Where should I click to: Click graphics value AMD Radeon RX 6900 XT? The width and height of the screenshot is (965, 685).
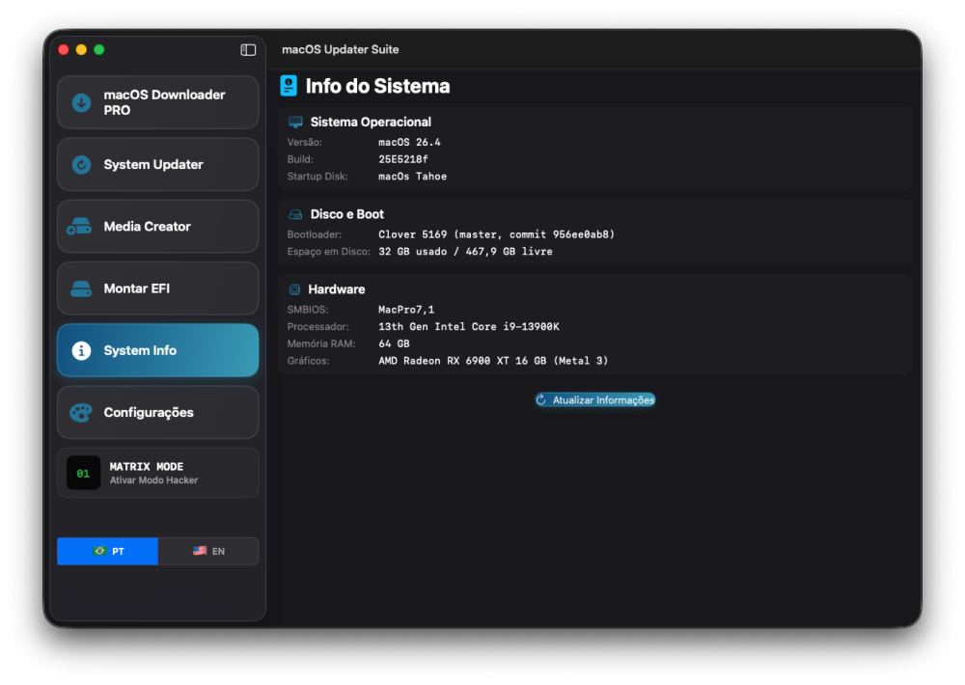point(493,361)
